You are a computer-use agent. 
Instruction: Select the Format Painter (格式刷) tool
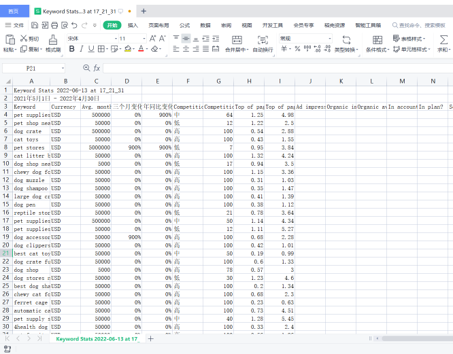(x=52, y=43)
